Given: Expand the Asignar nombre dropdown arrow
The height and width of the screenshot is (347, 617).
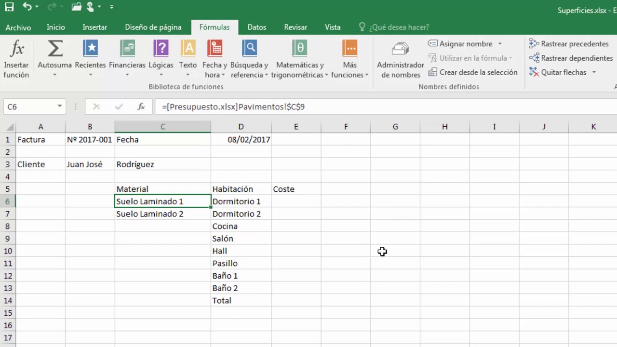Looking at the screenshot, I should [500, 44].
